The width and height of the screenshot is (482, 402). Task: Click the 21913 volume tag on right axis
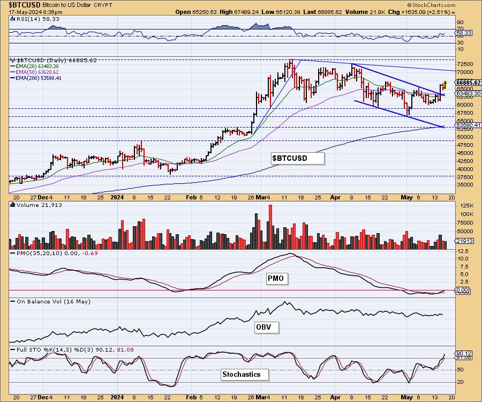(x=464, y=241)
